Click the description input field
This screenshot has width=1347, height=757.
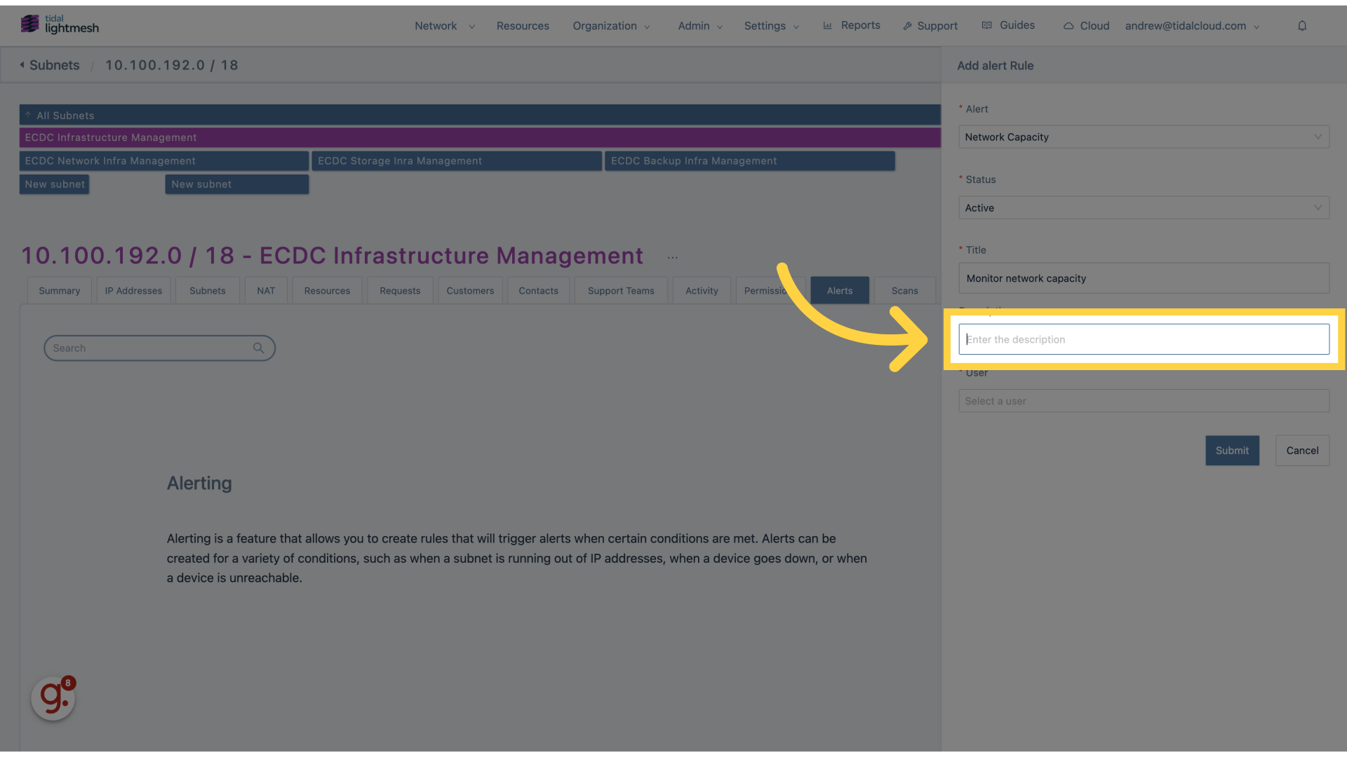[1144, 339]
